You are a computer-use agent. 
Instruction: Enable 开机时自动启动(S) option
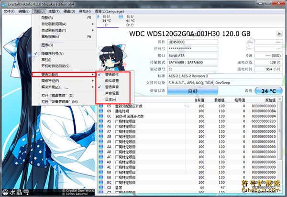point(64,66)
